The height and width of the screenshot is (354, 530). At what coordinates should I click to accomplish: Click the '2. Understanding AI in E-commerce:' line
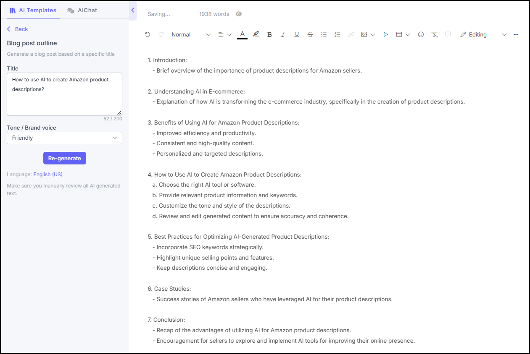pos(196,91)
